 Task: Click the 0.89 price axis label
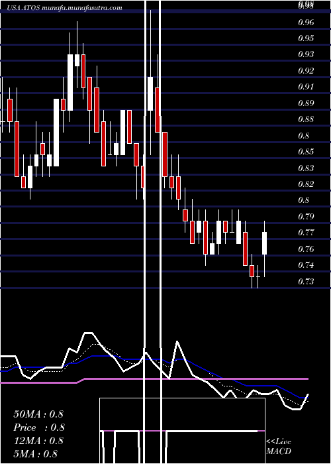point(306,103)
